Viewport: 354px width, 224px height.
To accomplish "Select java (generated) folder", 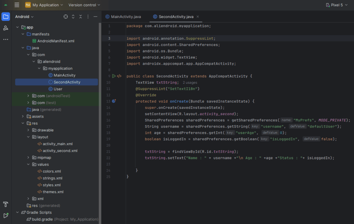I will tap(44, 110).
